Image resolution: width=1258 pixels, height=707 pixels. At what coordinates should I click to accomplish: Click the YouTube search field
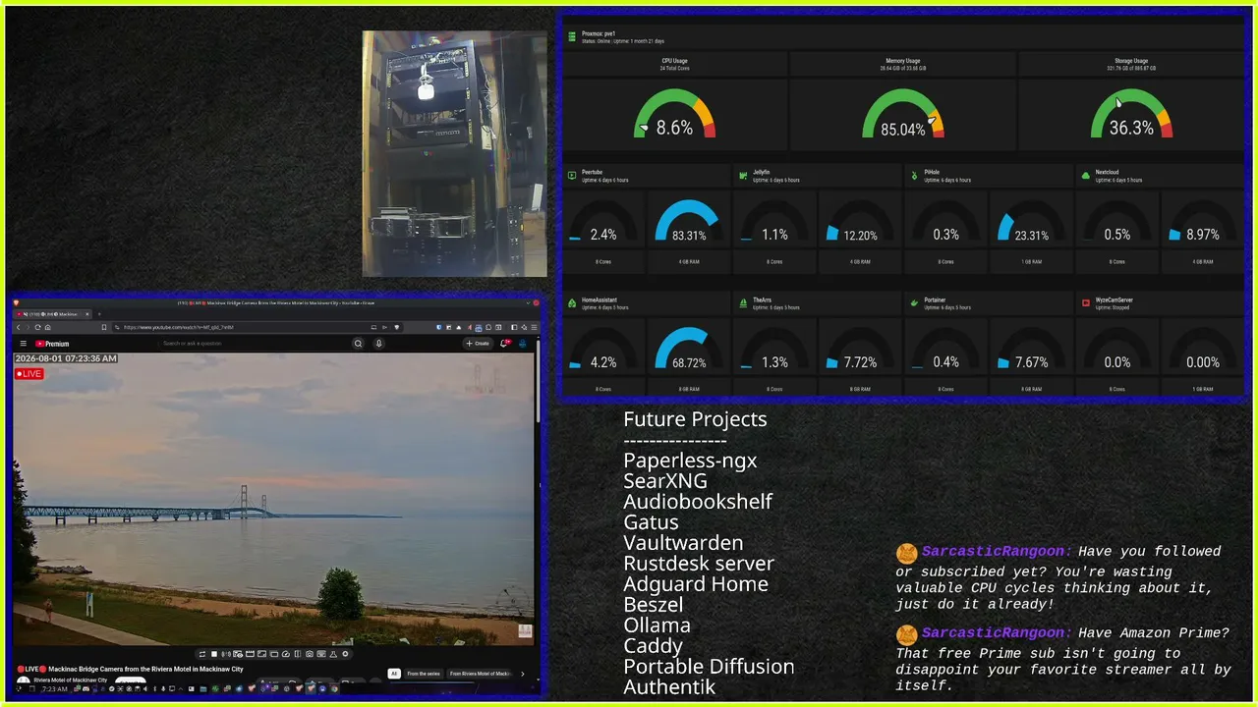pyautogui.click(x=254, y=344)
